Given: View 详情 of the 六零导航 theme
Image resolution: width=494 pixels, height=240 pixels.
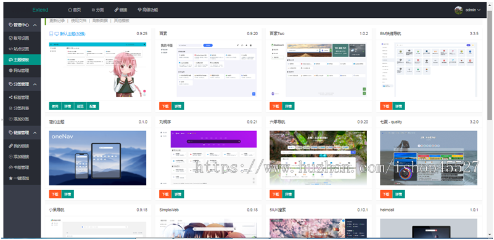Looking at the screenshot, I should [288, 194].
